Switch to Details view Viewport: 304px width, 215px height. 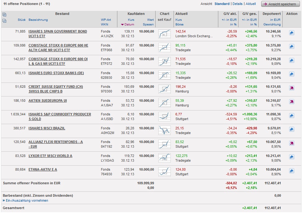(x=237, y=4)
